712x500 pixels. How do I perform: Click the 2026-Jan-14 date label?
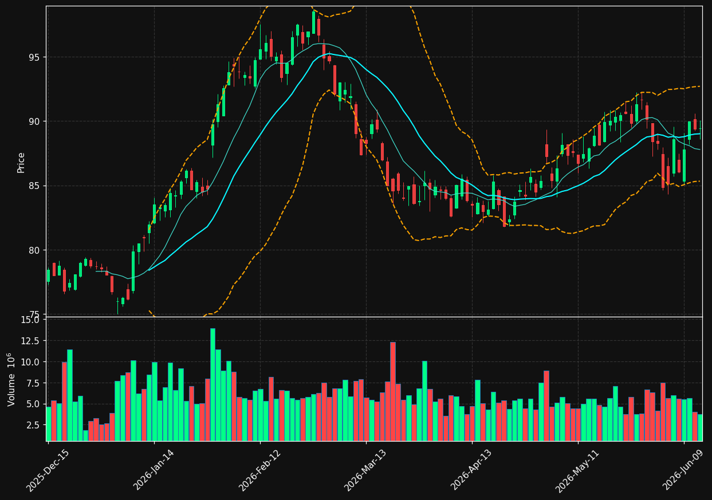[x=154, y=470]
